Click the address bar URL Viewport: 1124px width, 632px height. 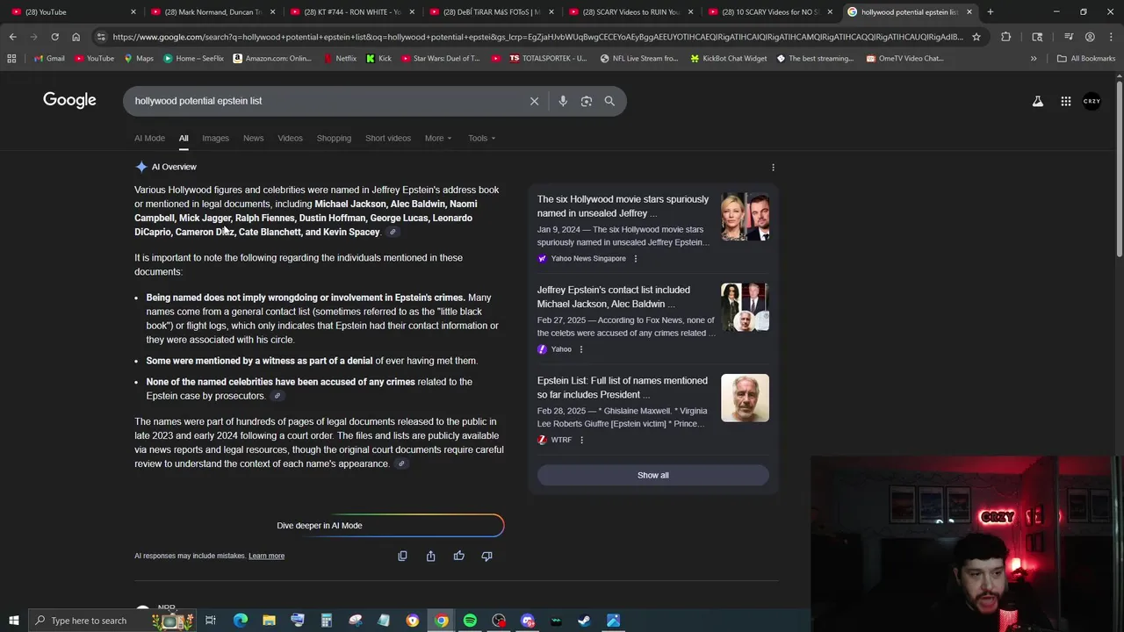click(x=536, y=37)
